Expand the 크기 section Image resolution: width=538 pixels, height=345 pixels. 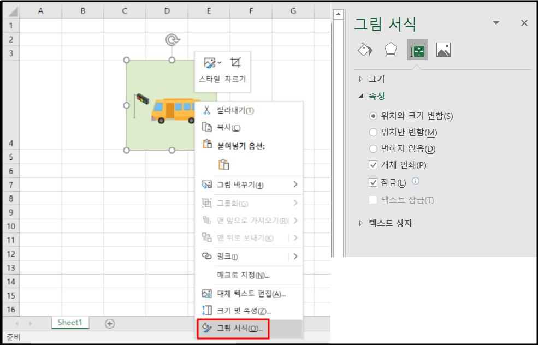click(362, 79)
